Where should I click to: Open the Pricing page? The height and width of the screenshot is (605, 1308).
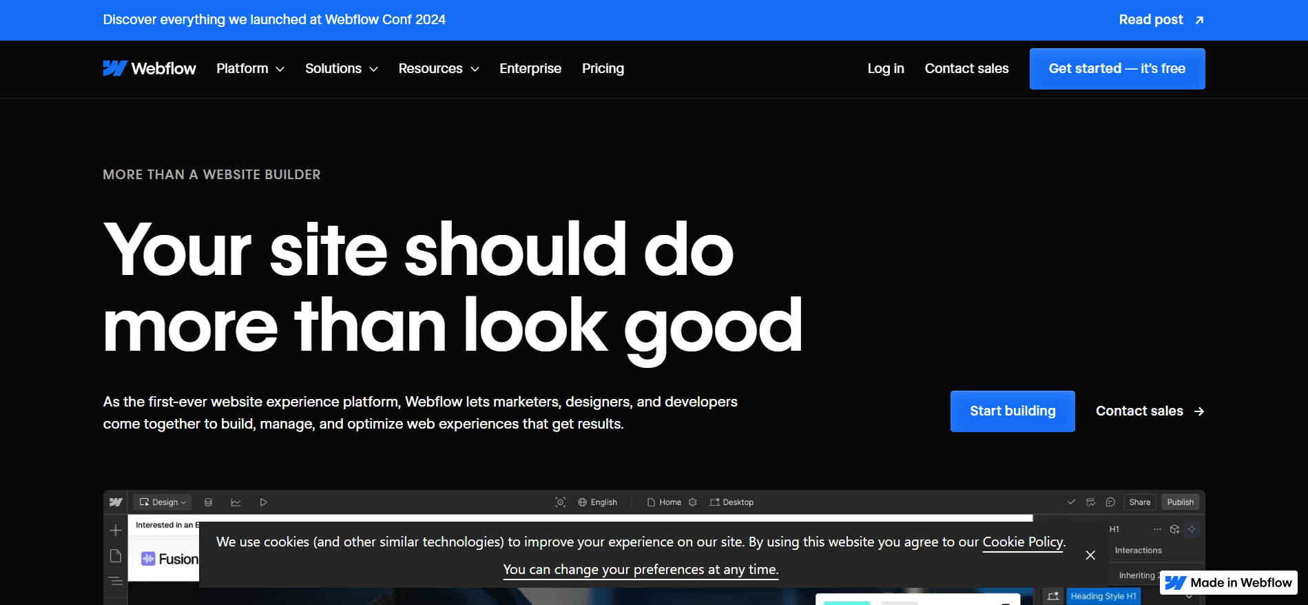(x=603, y=68)
